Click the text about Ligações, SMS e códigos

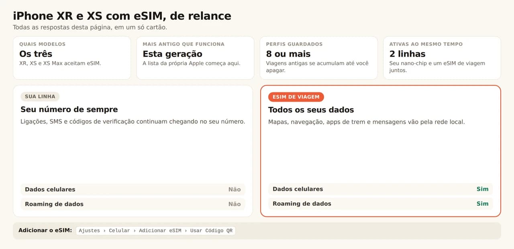pos(133,121)
